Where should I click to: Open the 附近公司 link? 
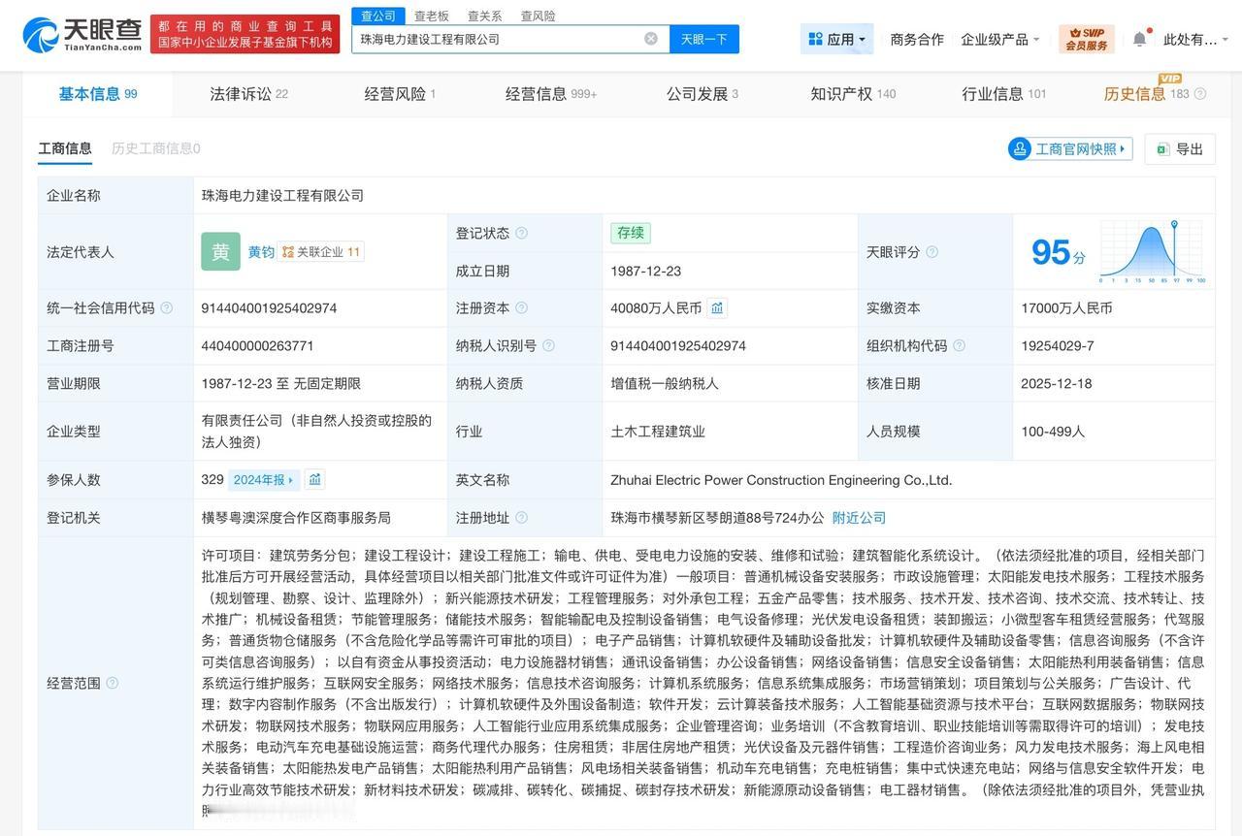859,518
